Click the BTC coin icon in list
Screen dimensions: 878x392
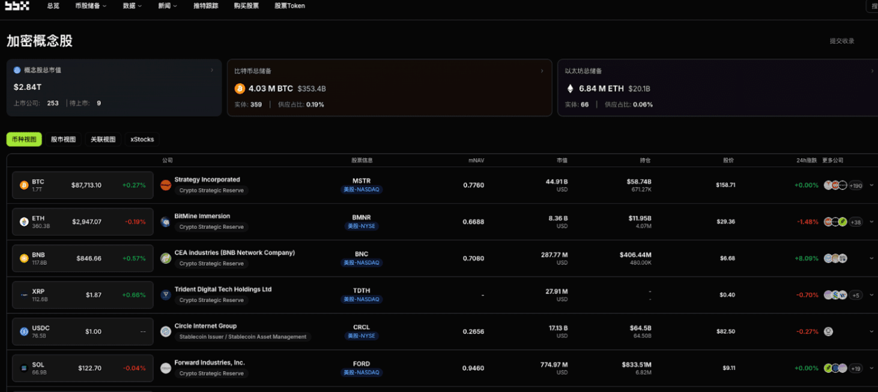[24, 185]
